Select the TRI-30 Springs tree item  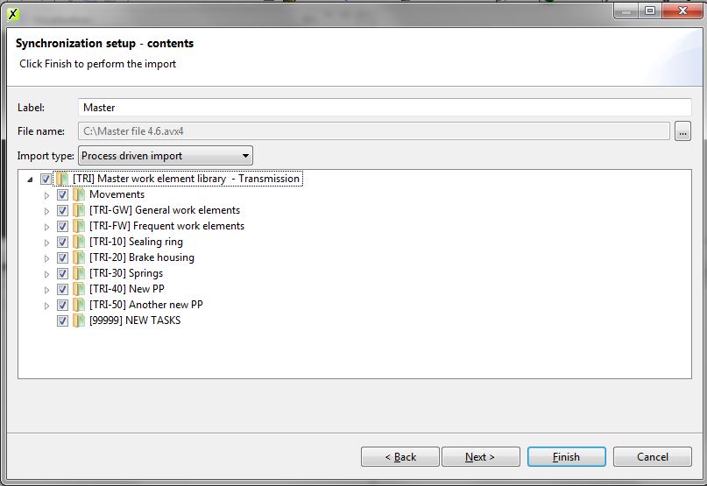point(125,273)
